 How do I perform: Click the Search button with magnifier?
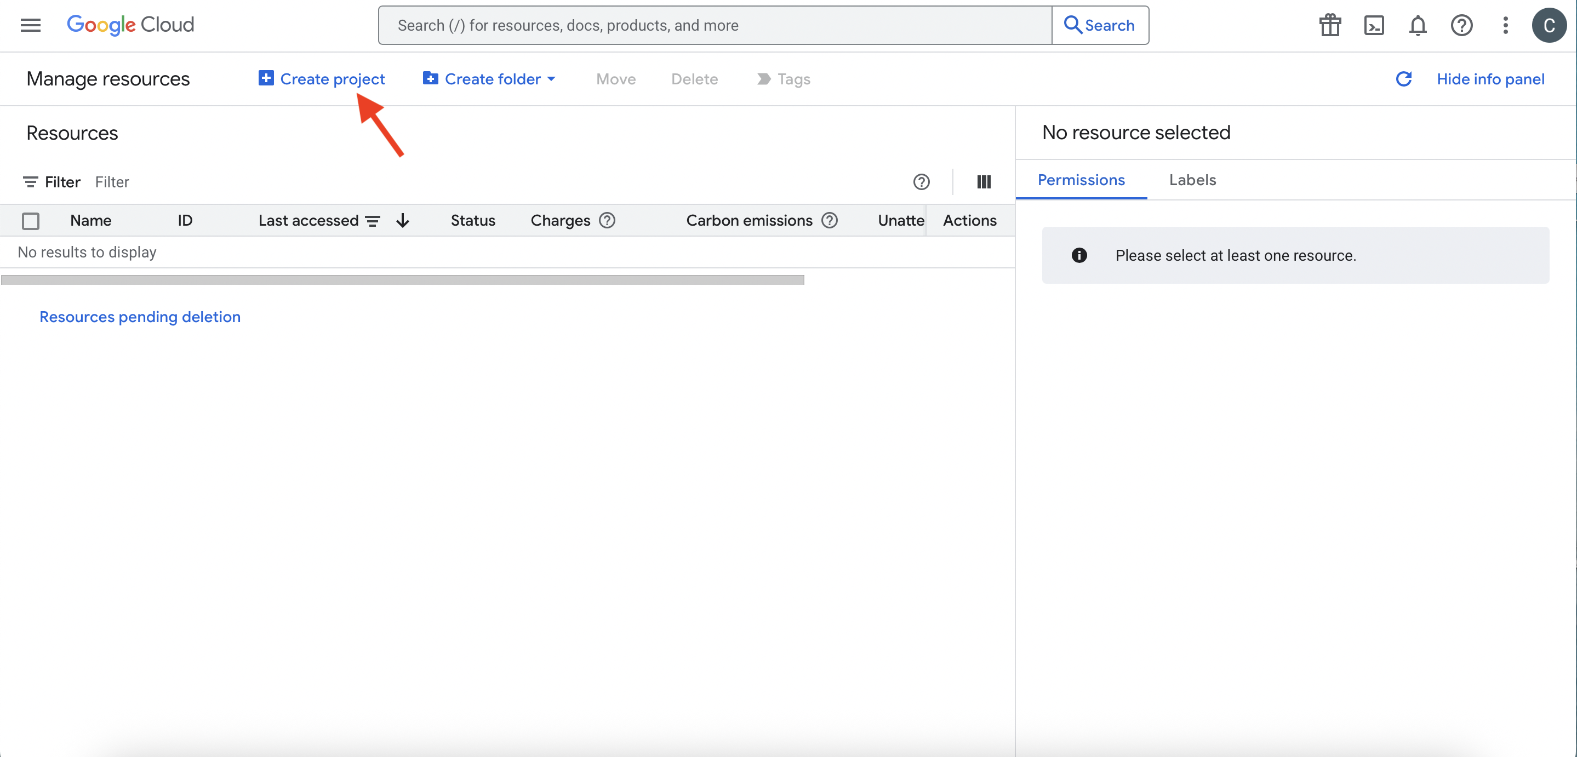point(1100,25)
